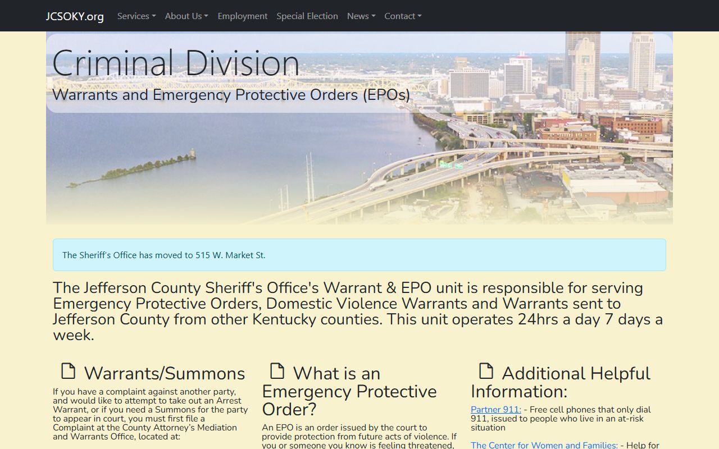
Task: Click the Warrants and Emergency Protective Orders subtitle
Action: [231, 94]
